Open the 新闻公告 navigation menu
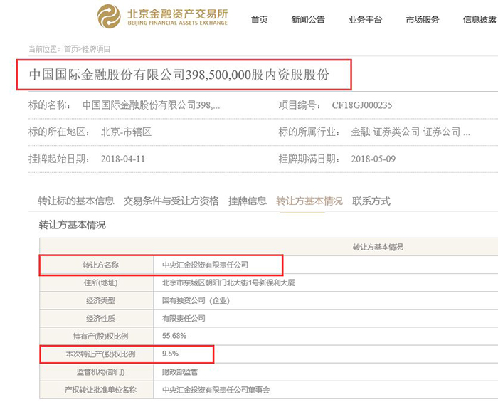 point(308,20)
